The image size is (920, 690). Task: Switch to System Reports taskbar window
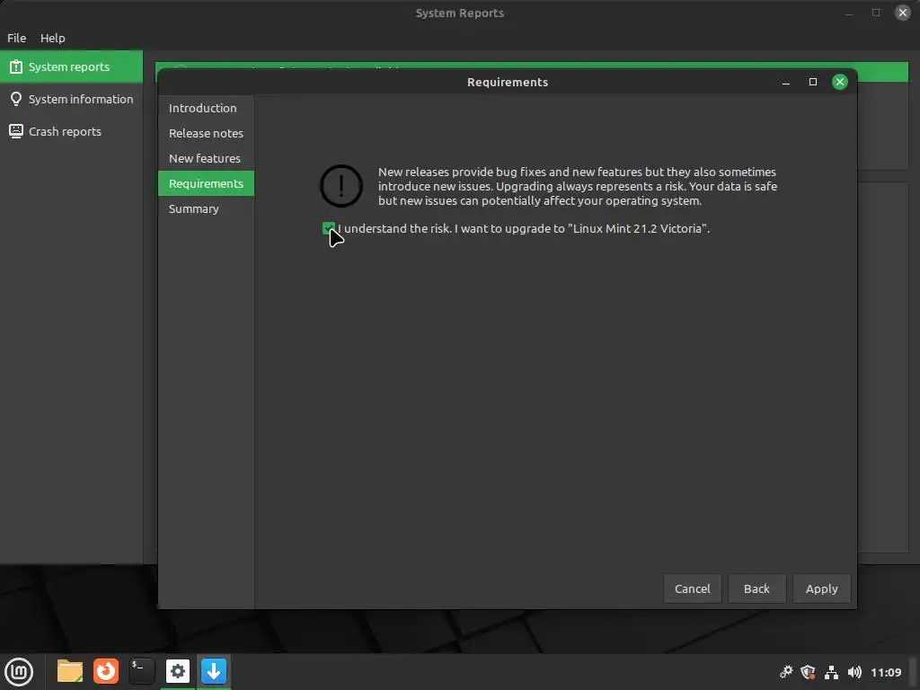coord(178,671)
